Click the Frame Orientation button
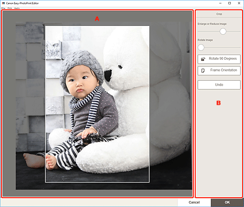Screen dimensions: 244x207 tap(219, 70)
